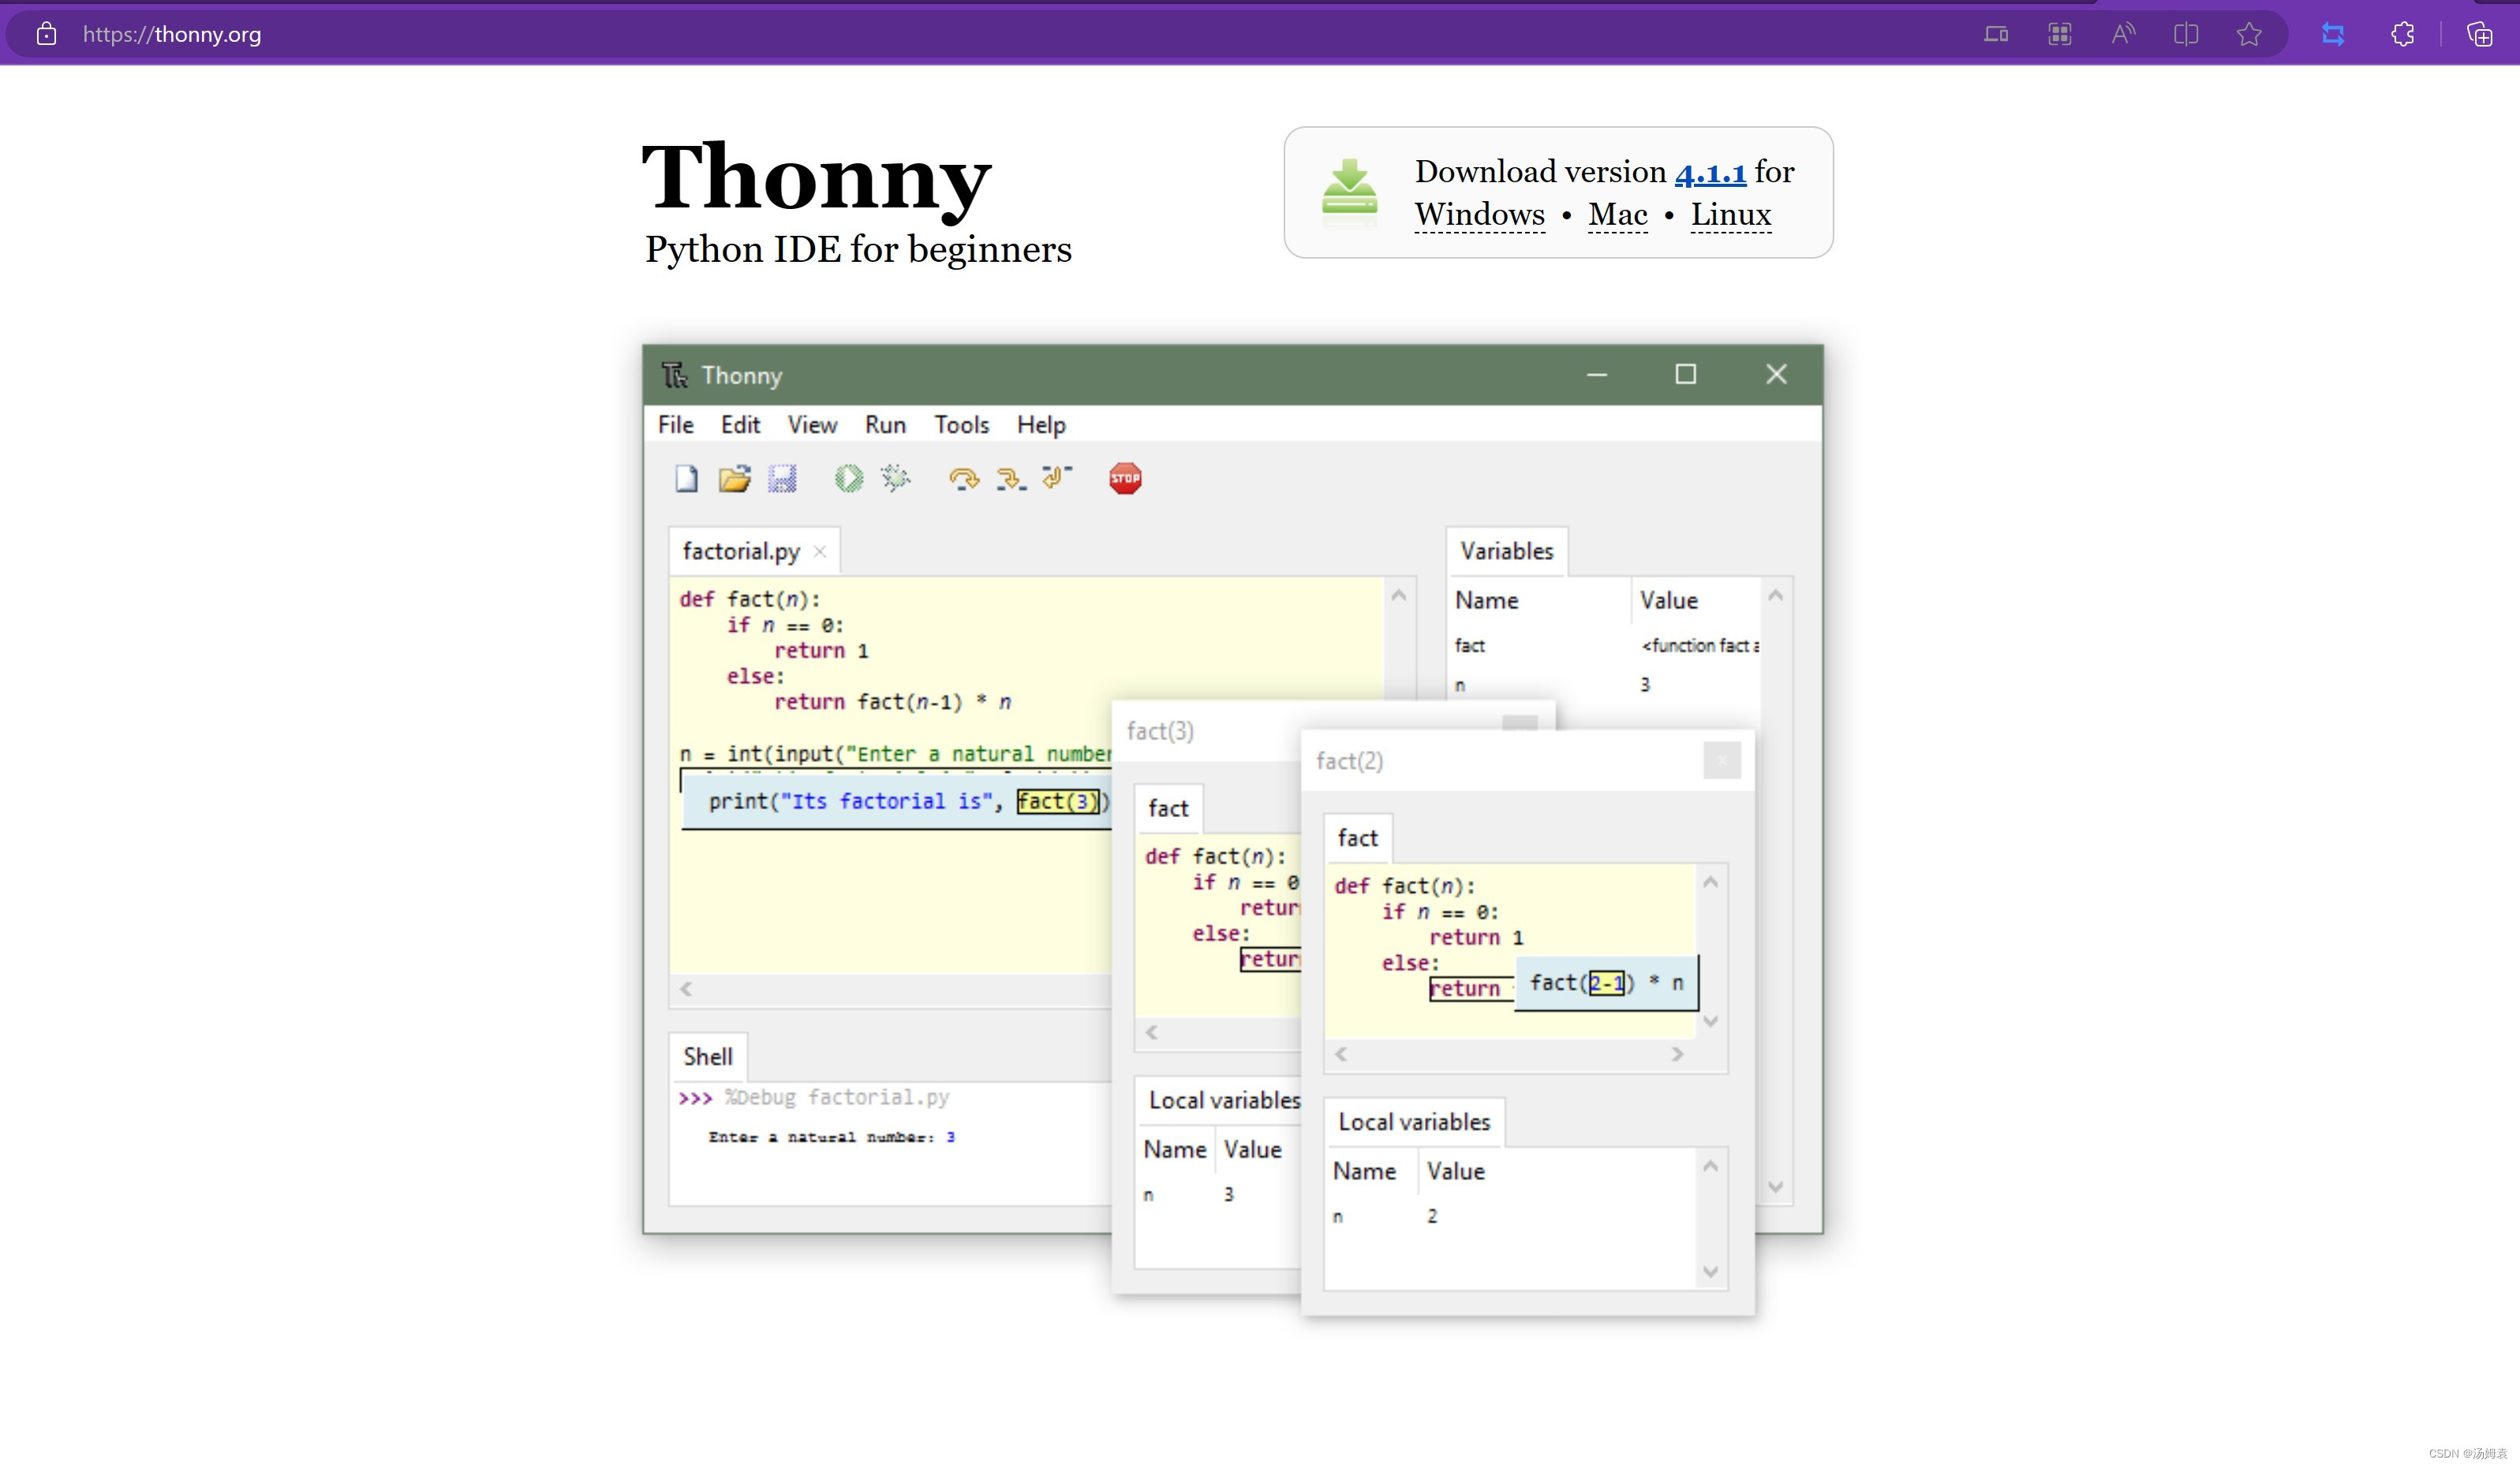The width and height of the screenshot is (2520, 1467).
Task: Close the fact(2) frame window
Action: (1722, 760)
